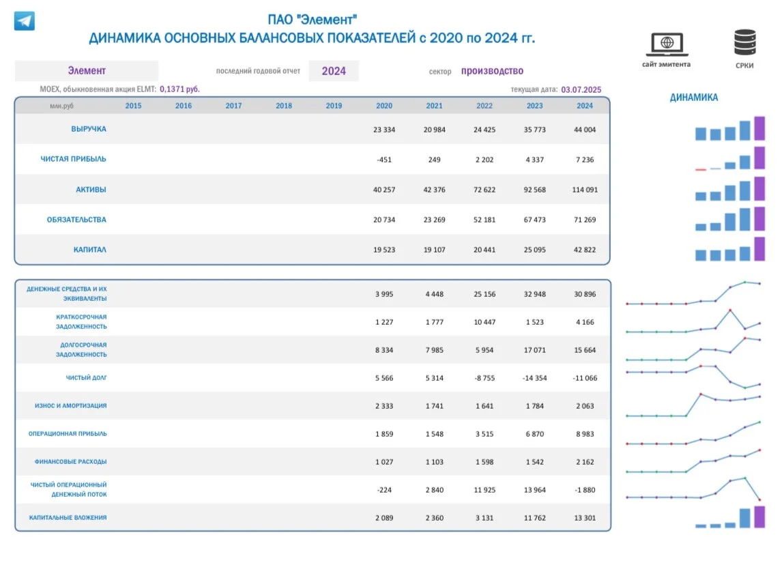Image resolution: width=782 pixels, height=567 pixels.
Task: Click the capital expenditures bar sparkline
Action: pos(730,517)
